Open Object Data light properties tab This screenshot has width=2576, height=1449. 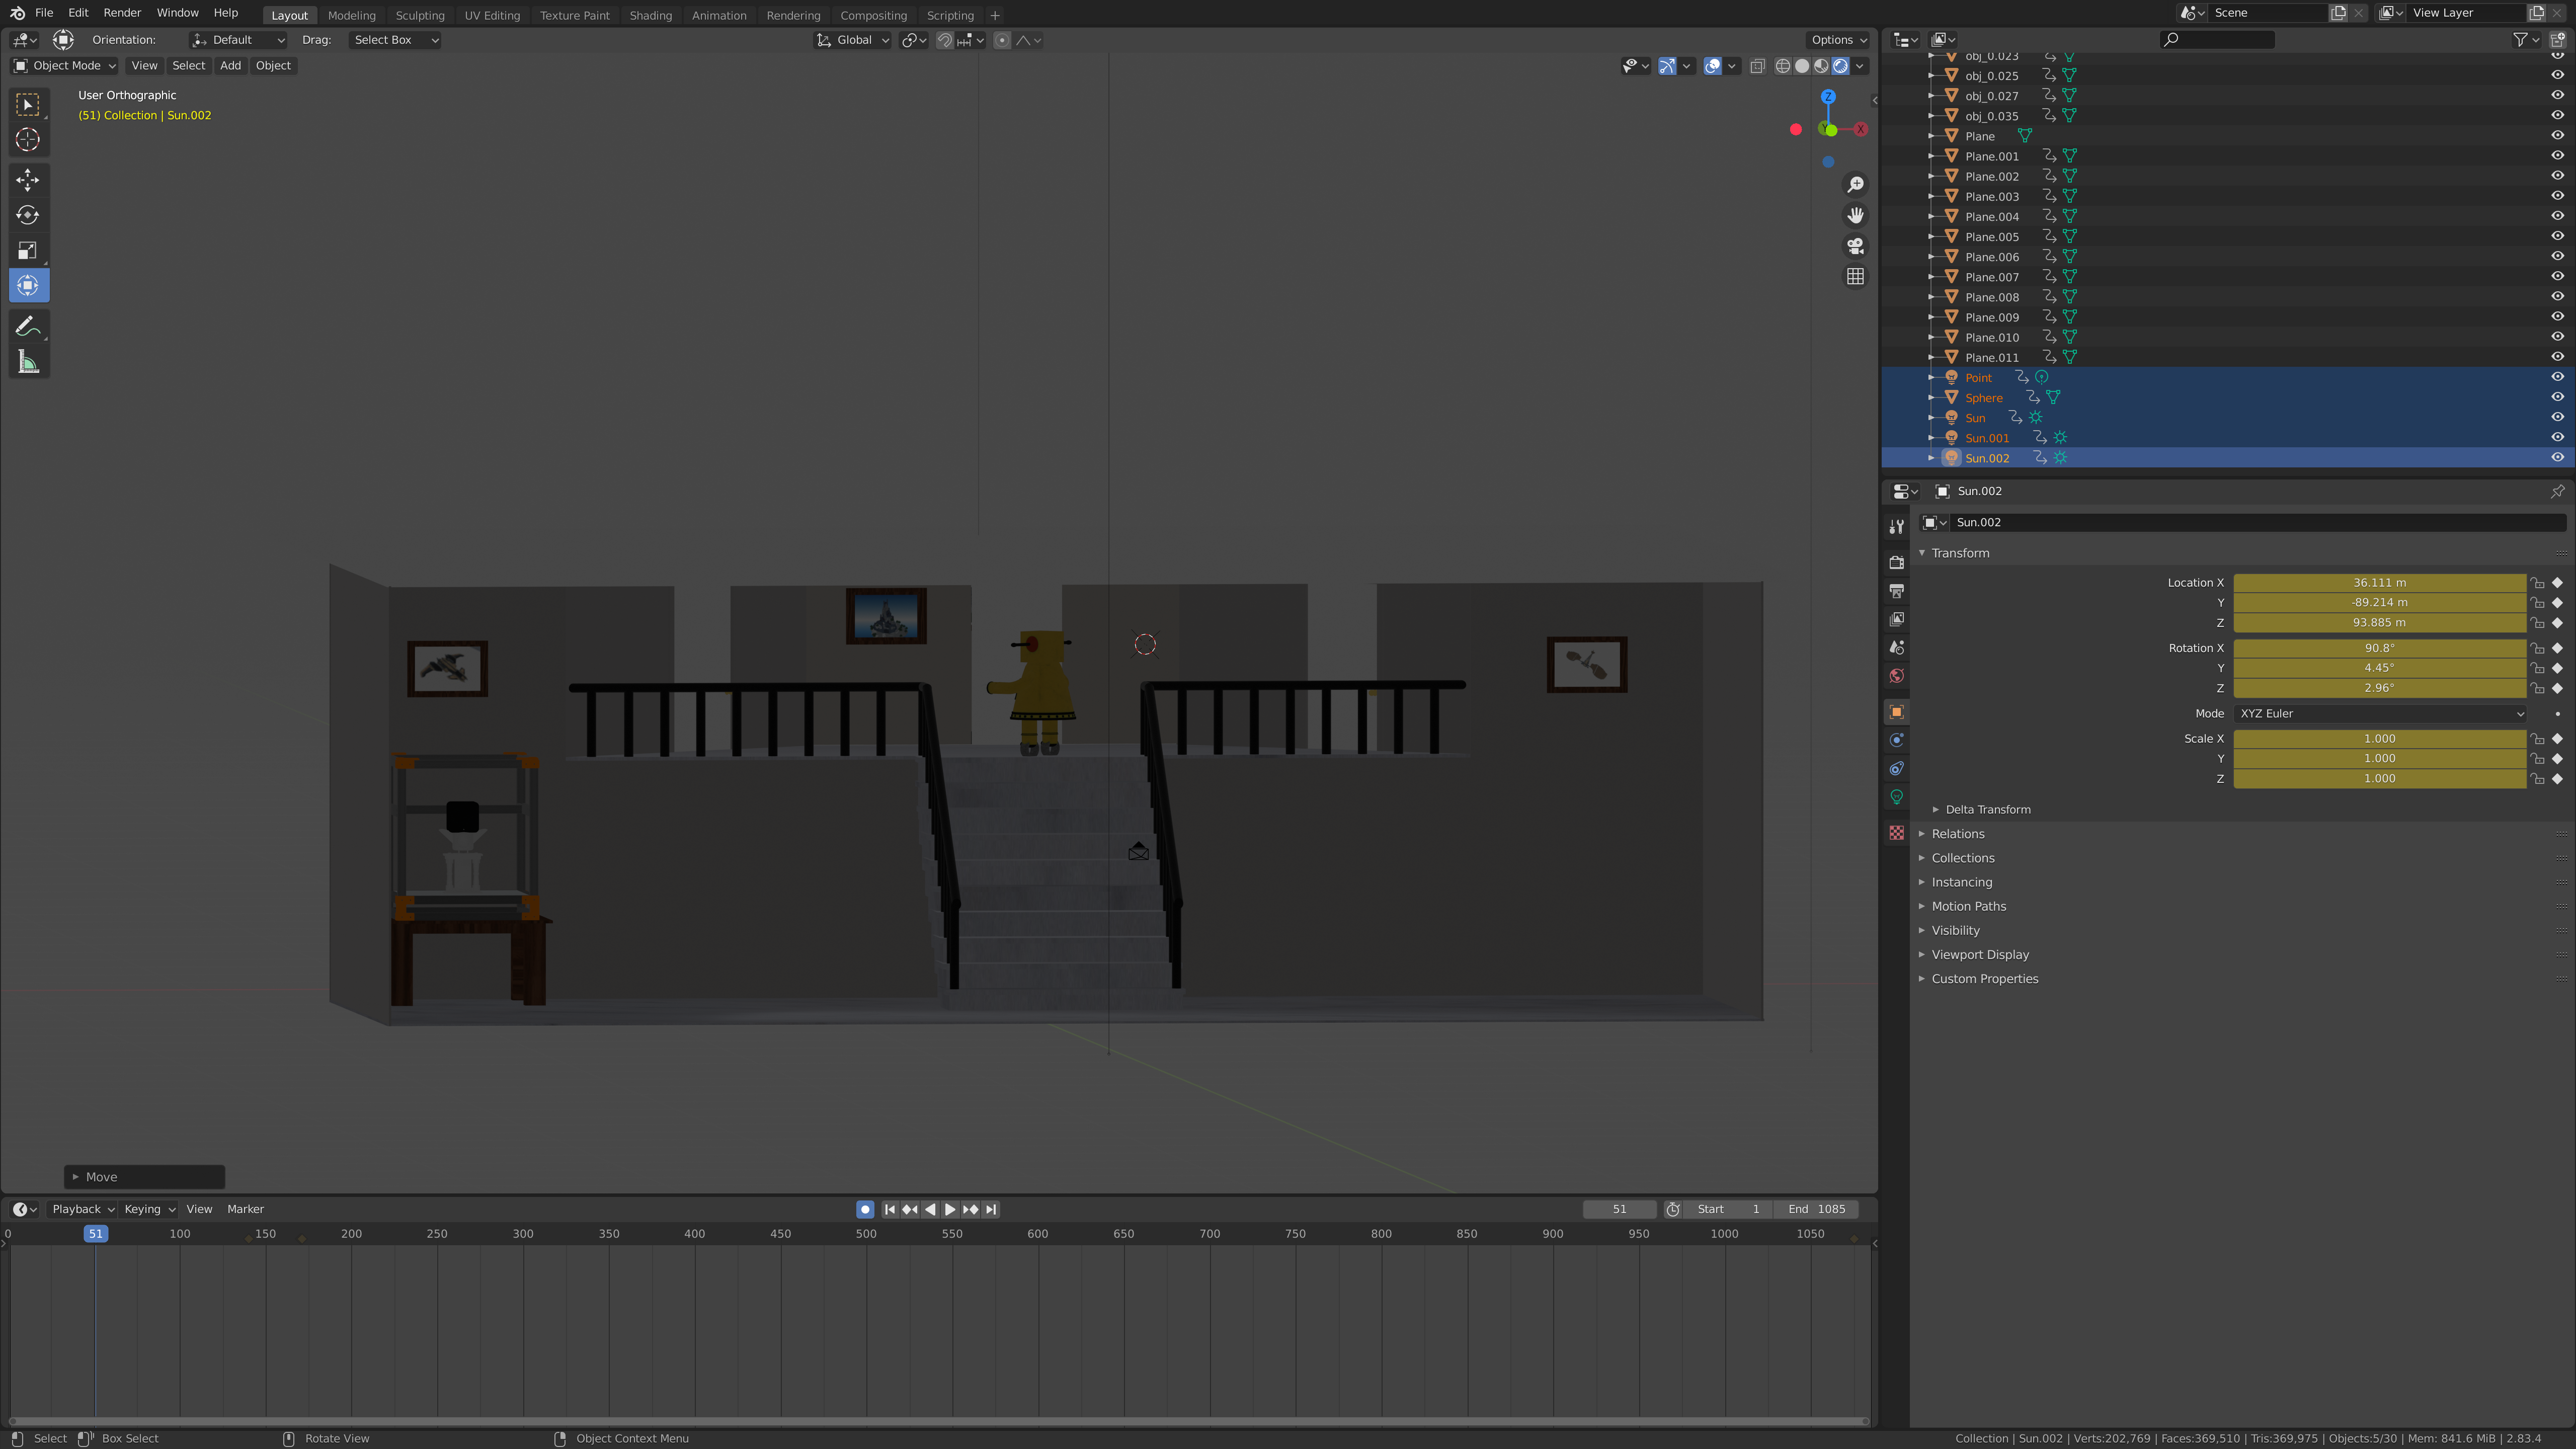1896,797
